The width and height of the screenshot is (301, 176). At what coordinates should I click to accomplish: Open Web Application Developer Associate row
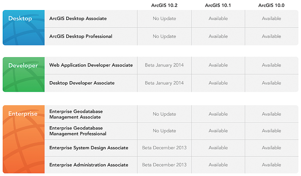[91, 65]
